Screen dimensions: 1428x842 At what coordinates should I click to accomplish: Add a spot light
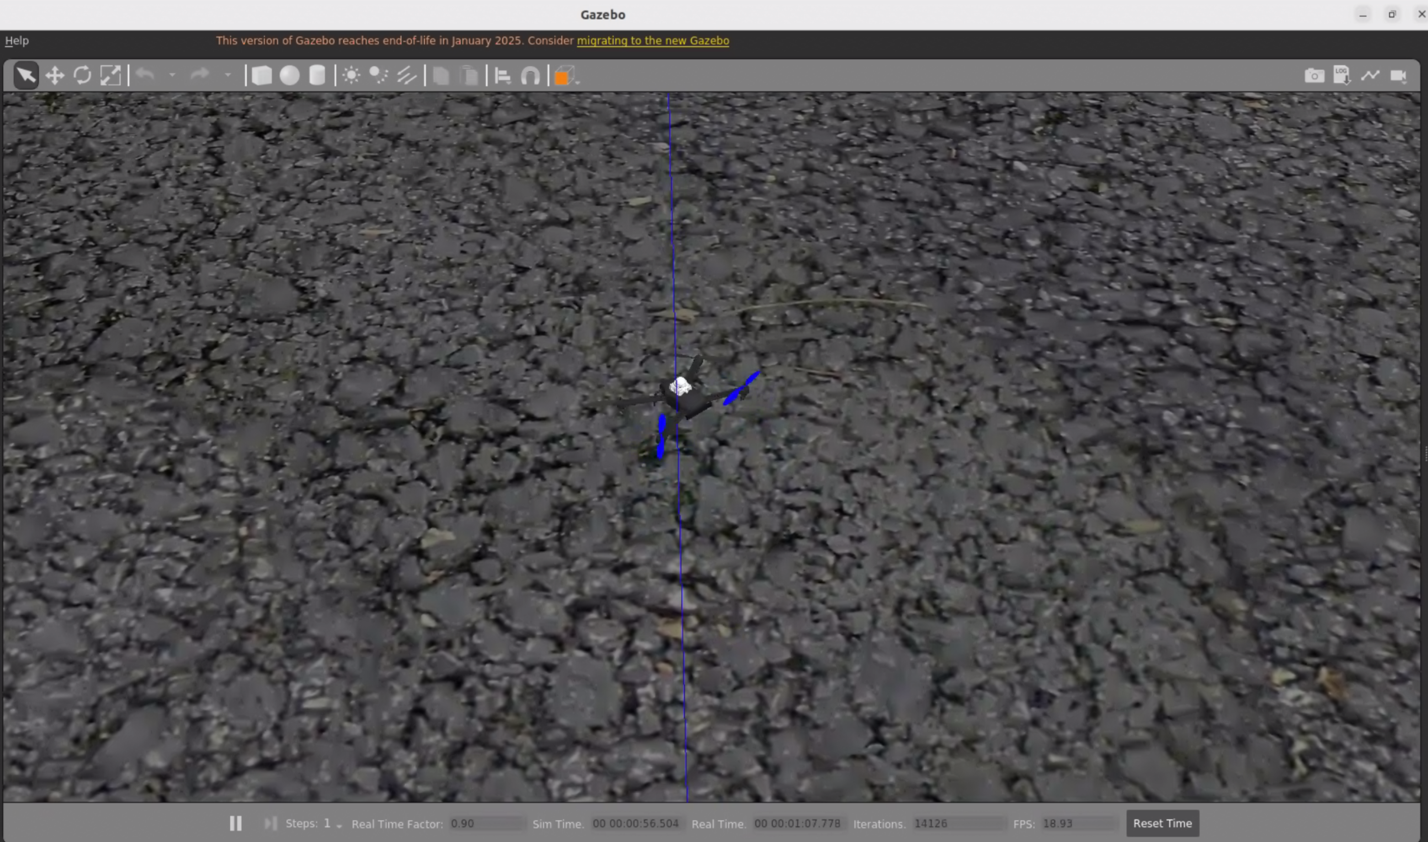[x=378, y=75]
